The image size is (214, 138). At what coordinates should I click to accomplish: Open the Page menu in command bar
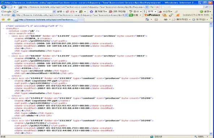point(181,20)
